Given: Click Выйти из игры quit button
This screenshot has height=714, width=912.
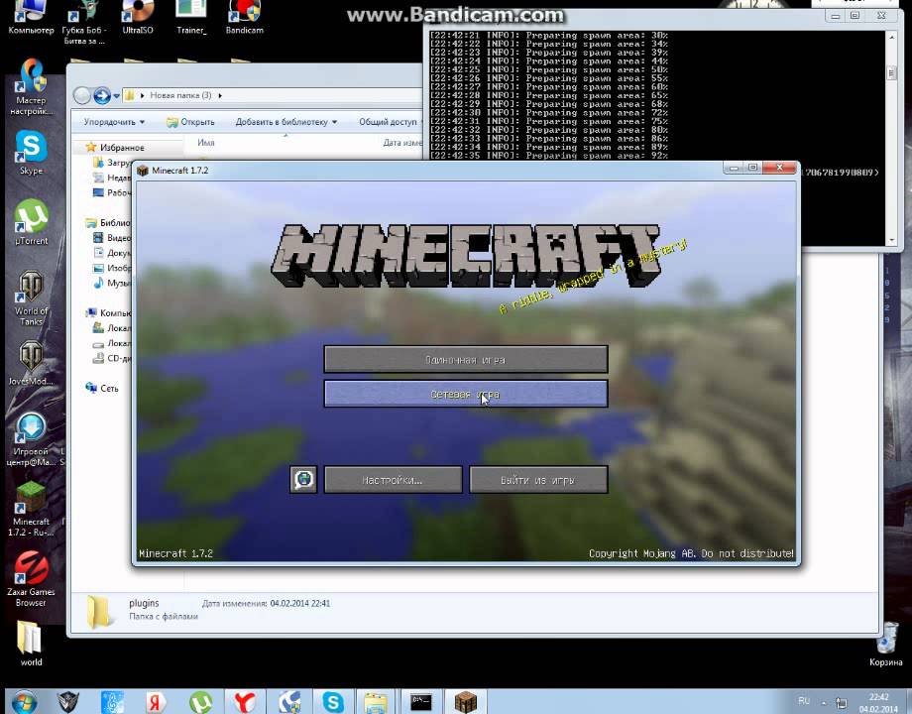Looking at the screenshot, I should [538, 480].
